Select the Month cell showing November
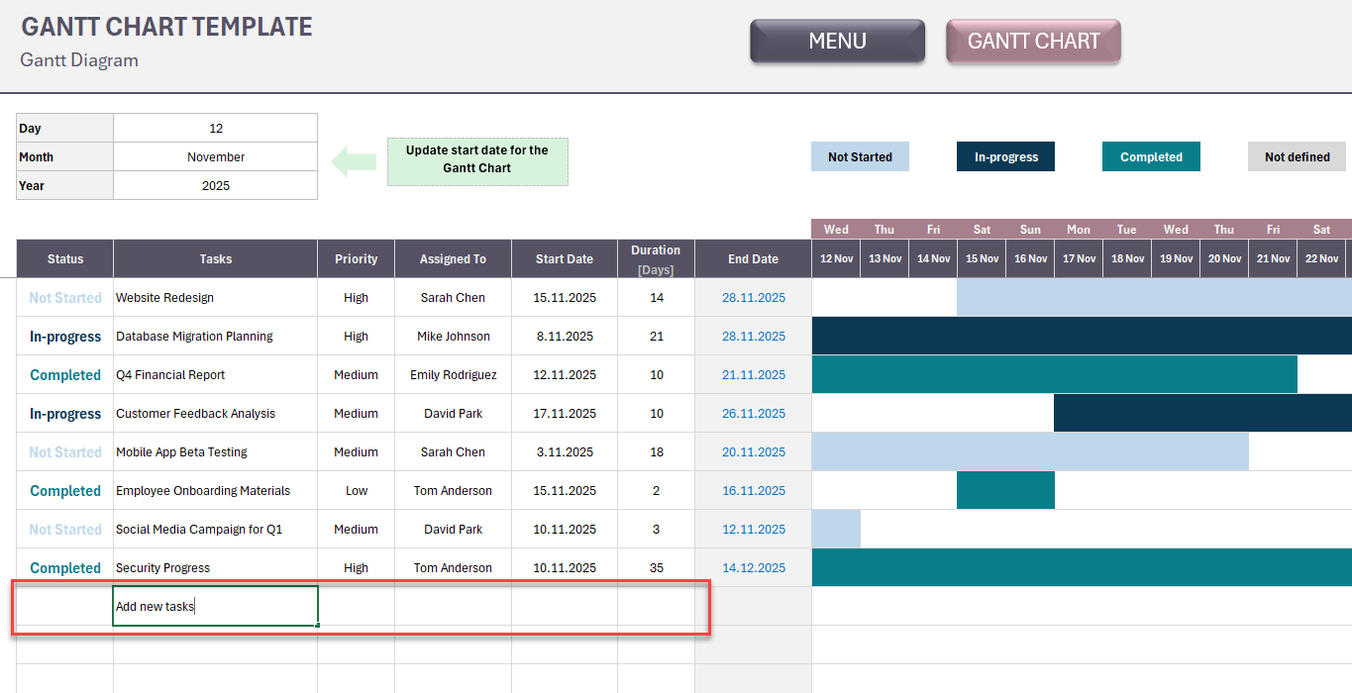The height and width of the screenshot is (693, 1352). tap(215, 157)
